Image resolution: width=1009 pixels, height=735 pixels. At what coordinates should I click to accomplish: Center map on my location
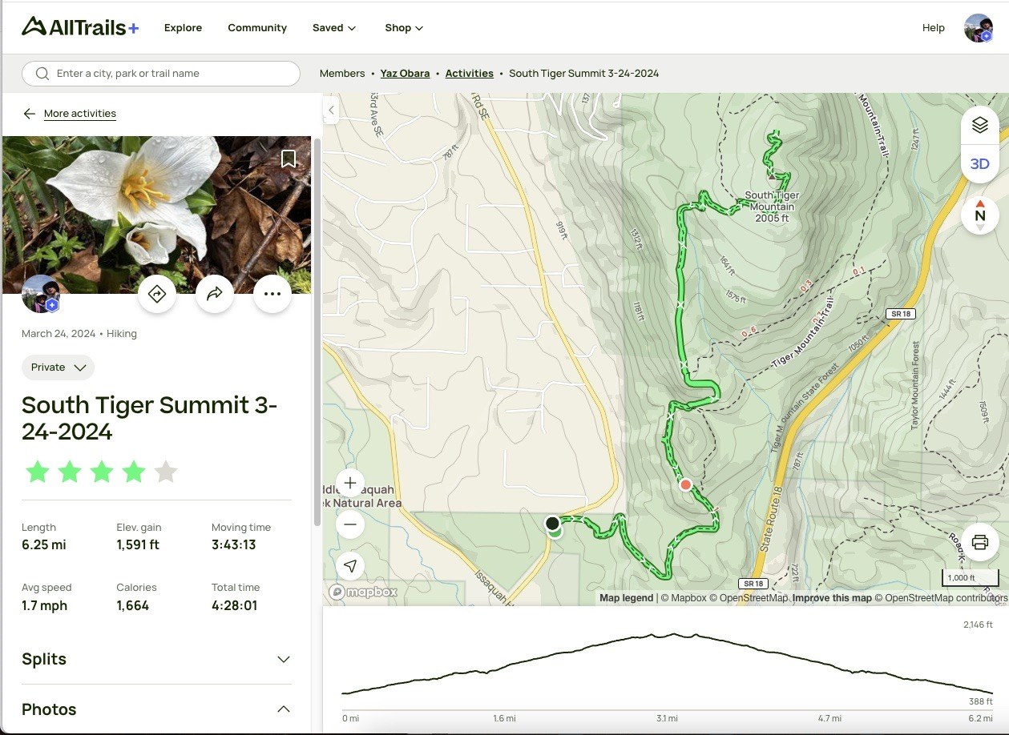pyautogui.click(x=350, y=566)
